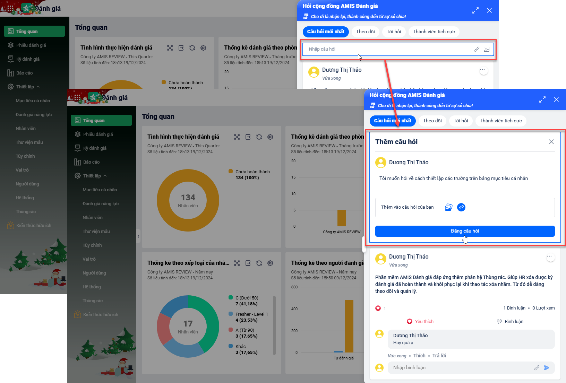This screenshot has width=566, height=383.
Task: Select Tôi hỏi tab in upper screenshot
Action: 394,32
